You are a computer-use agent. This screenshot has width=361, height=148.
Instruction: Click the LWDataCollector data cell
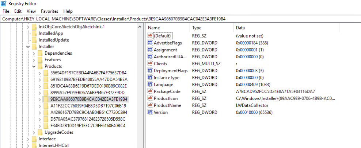(252, 105)
